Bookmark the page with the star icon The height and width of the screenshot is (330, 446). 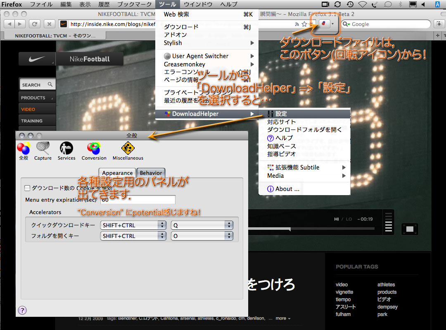(304, 24)
